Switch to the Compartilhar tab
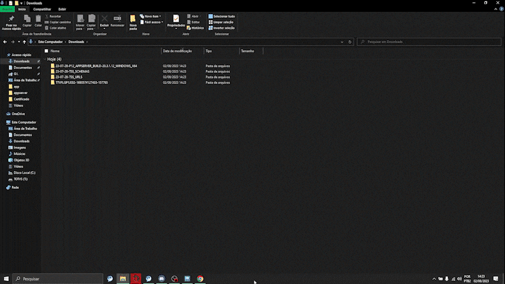The image size is (505, 284). (x=42, y=9)
